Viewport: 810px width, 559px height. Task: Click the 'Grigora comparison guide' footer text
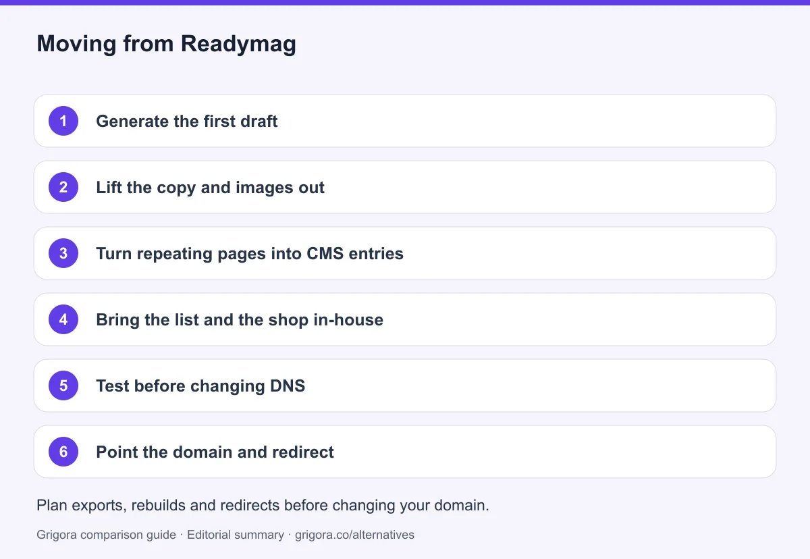pos(106,535)
